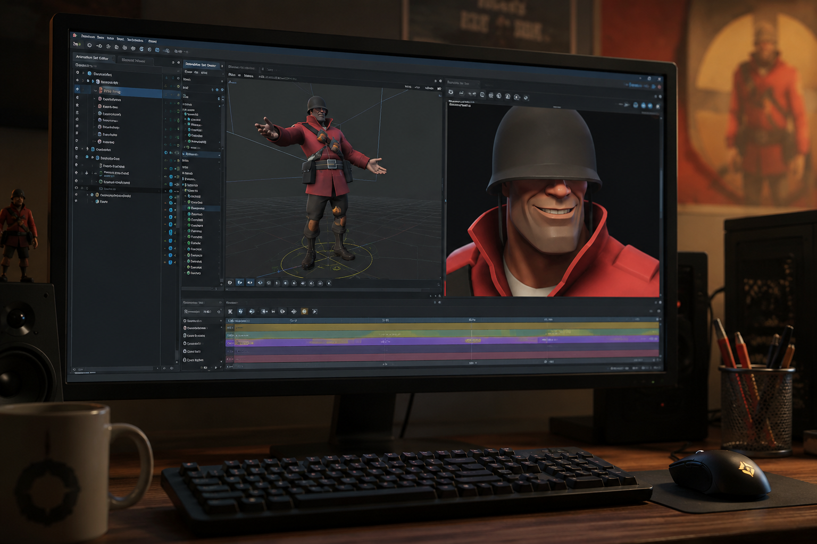Click the red round button above the close-up viewport
Image resolution: width=817 pixels, height=544 pixels.
[x=658, y=86]
